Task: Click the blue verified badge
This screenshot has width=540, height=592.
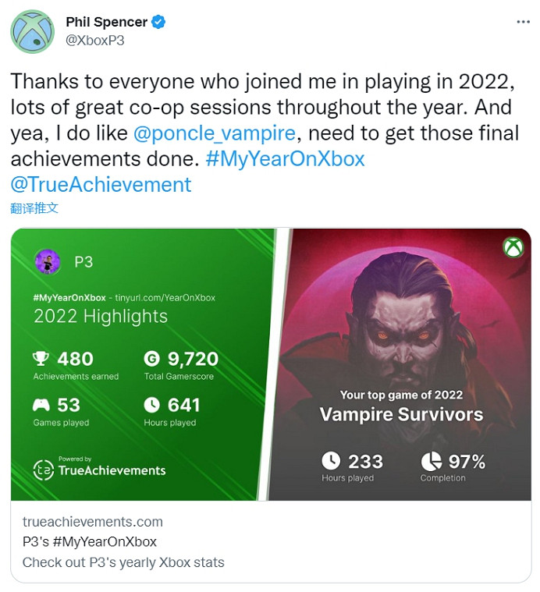Action: [x=158, y=22]
